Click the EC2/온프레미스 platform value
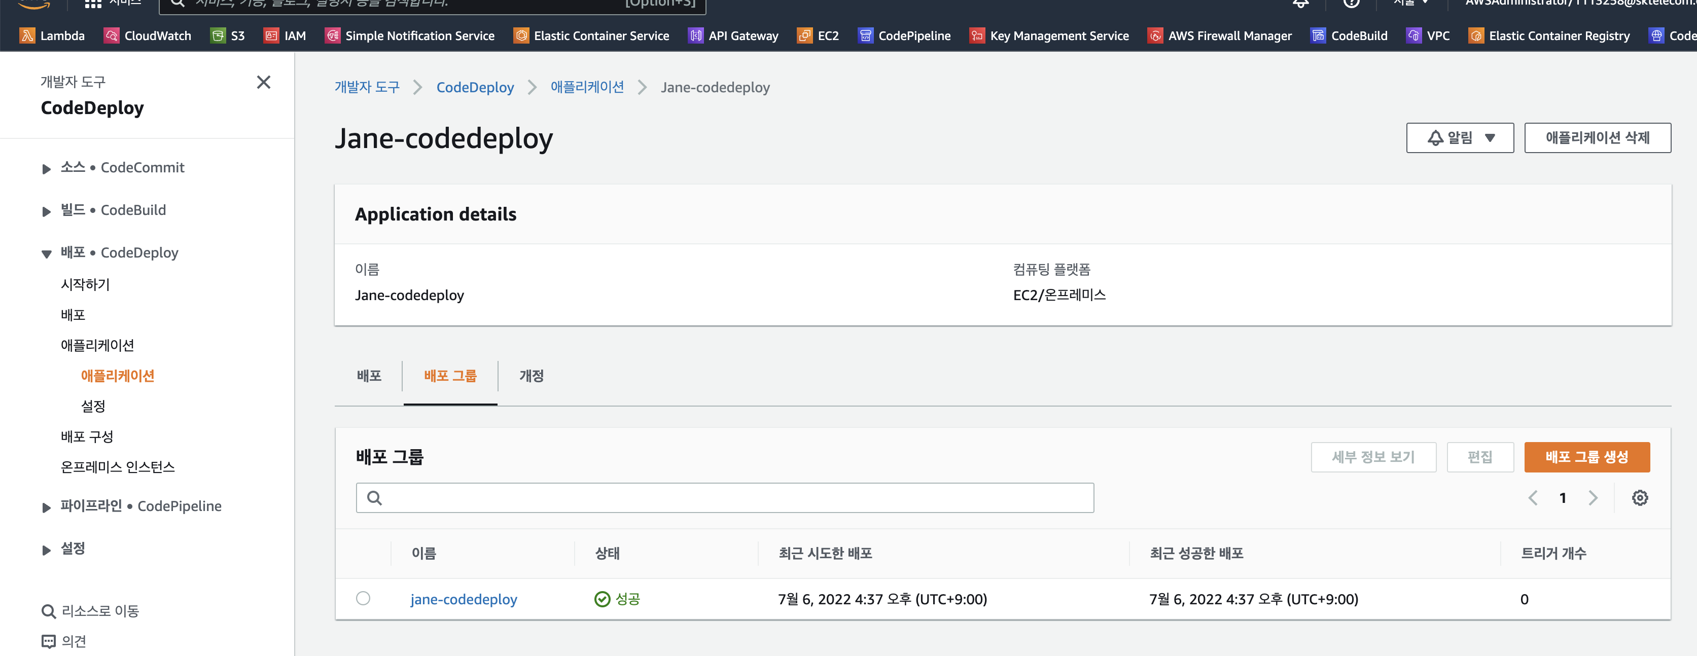The width and height of the screenshot is (1697, 656). click(1059, 295)
